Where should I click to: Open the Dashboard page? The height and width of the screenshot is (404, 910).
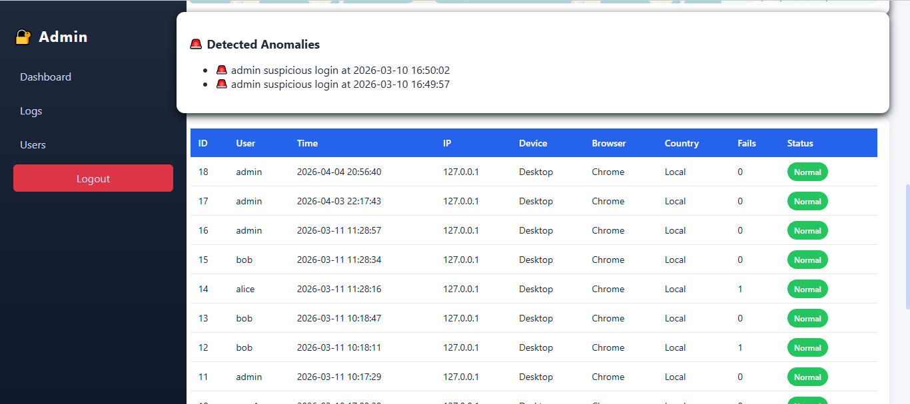pyautogui.click(x=45, y=77)
